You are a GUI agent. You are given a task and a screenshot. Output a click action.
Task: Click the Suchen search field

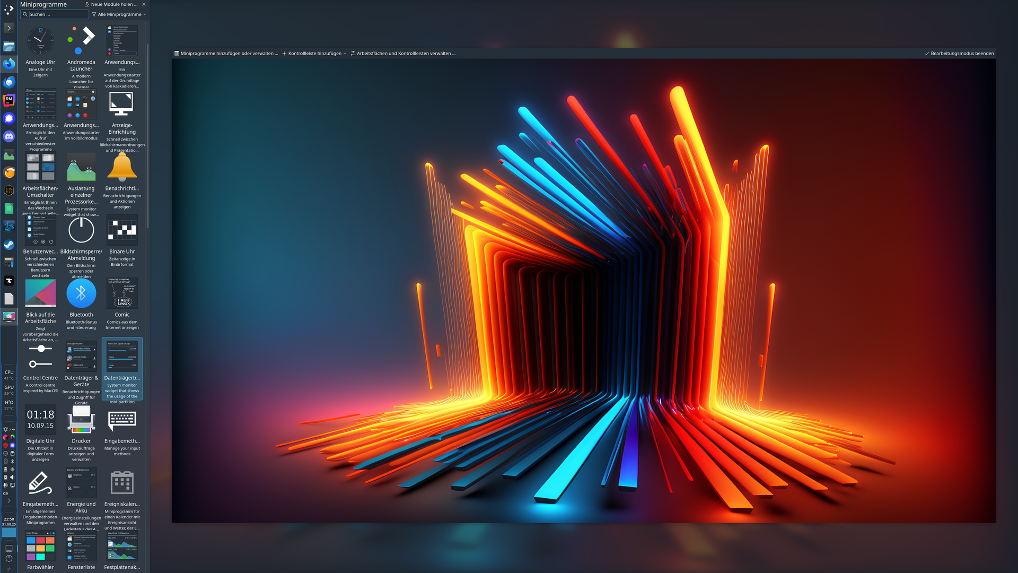coord(55,14)
